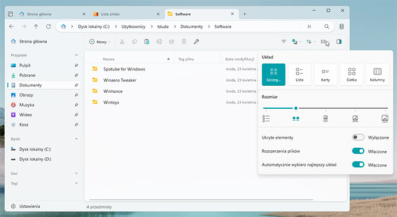This screenshot has height=217, width=397.
Task: Collapse the Przypięte section
Action: pyautogui.click(x=76, y=55)
